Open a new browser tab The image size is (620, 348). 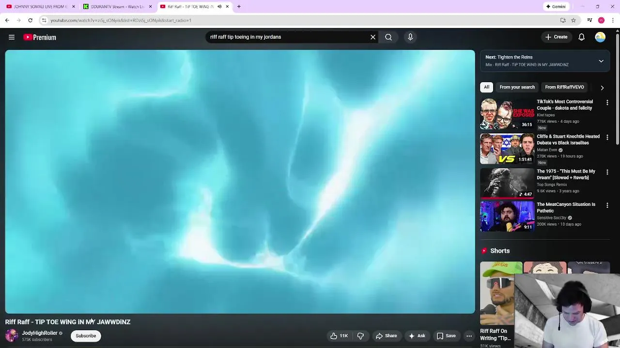(x=239, y=7)
